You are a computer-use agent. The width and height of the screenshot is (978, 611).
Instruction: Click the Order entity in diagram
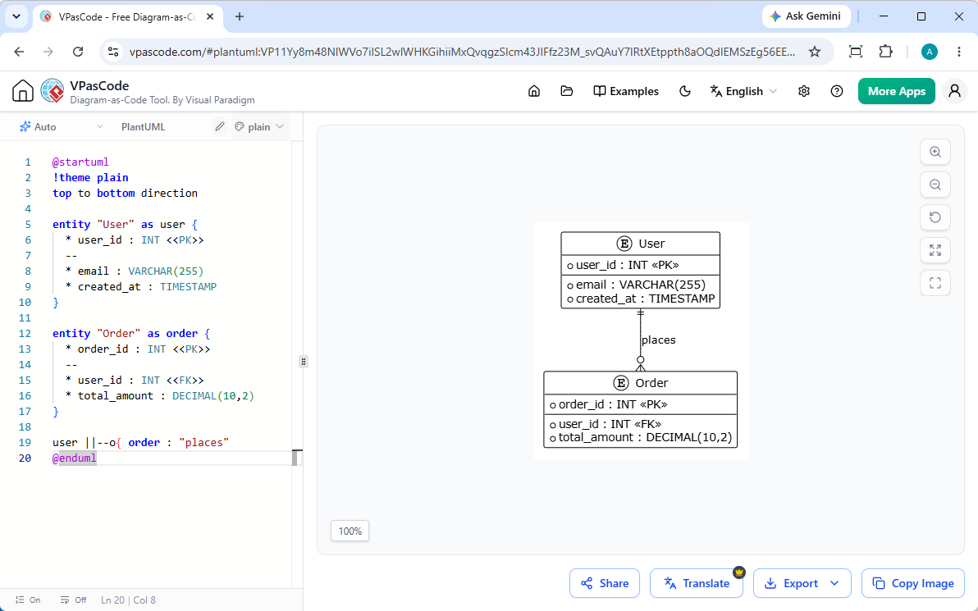point(641,409)
